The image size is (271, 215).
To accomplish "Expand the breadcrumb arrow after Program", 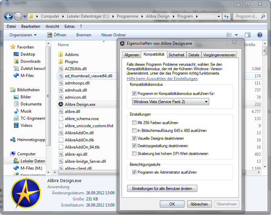I will pos(197,17).
